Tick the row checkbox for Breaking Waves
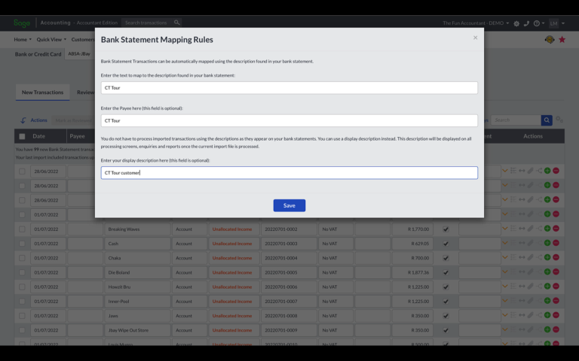The width and height of the screenshot is (579, 361). pyautogui.click(x=22, y=229)
